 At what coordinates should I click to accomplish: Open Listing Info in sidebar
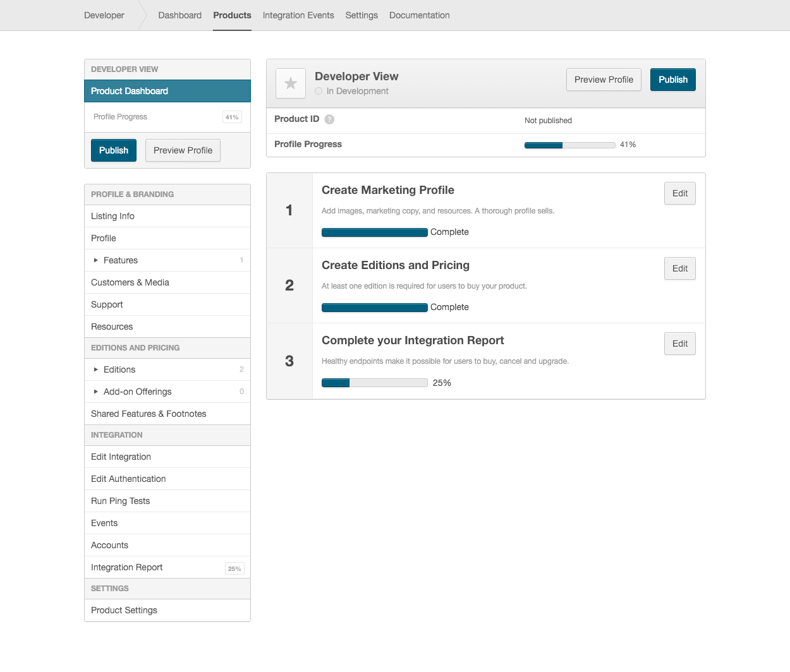[x=167, y=216]
